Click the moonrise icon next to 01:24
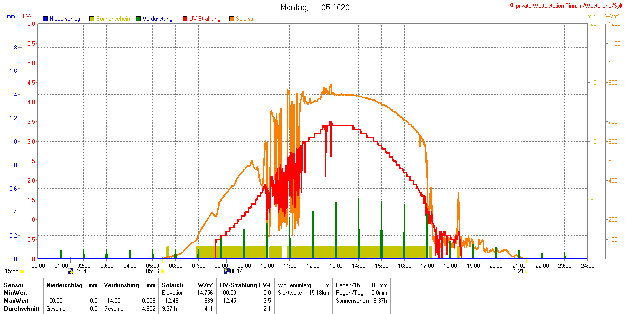 (x=70, y=270)
